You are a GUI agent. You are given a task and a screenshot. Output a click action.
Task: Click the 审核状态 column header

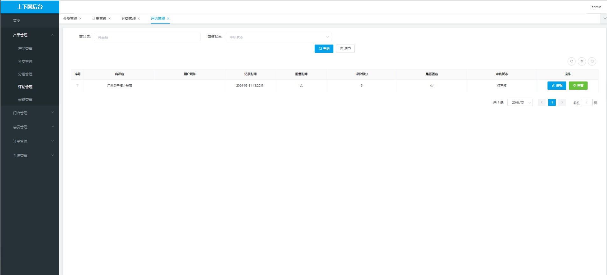pyautogui.click(x=502, y=74)
